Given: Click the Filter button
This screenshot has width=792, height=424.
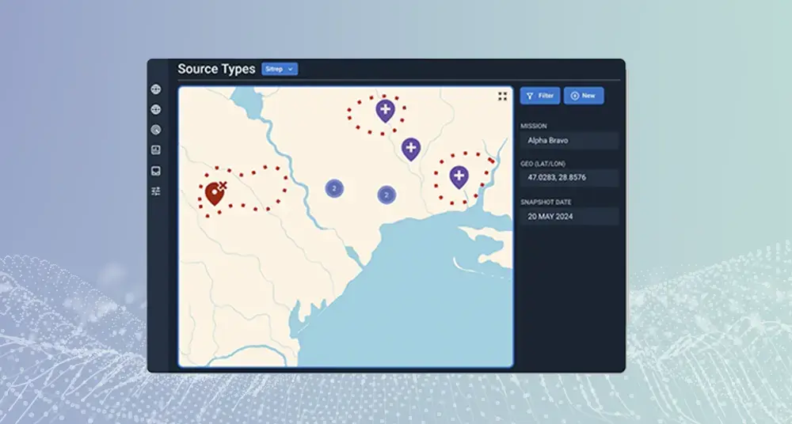Looking at the screenshot, I should (x=540, y=96).
